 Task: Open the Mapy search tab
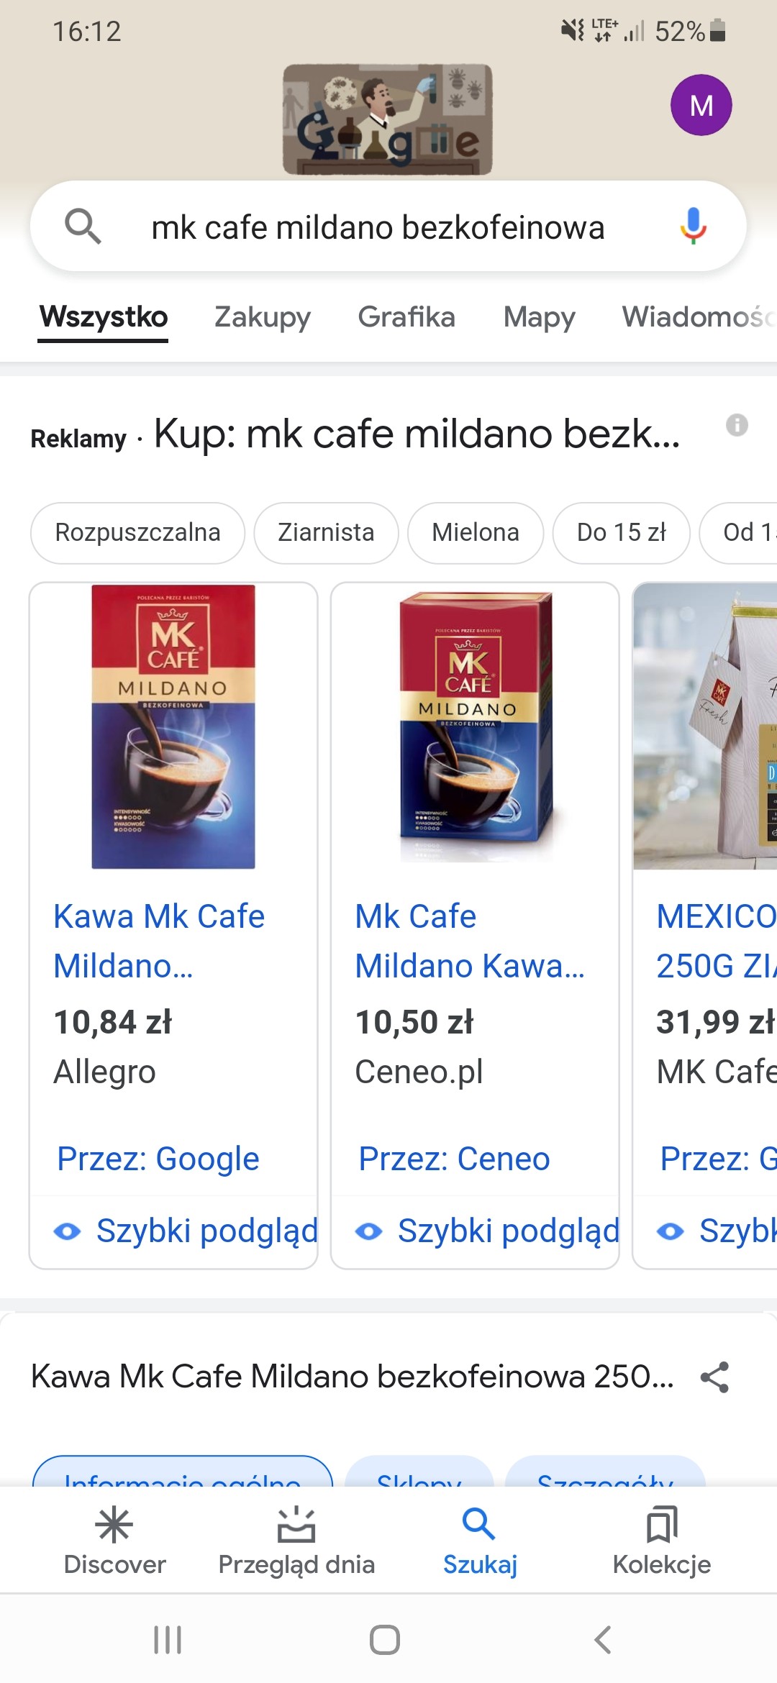(540, 316)
